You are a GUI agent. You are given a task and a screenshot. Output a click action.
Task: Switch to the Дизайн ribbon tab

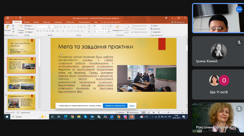coord(36,22)
